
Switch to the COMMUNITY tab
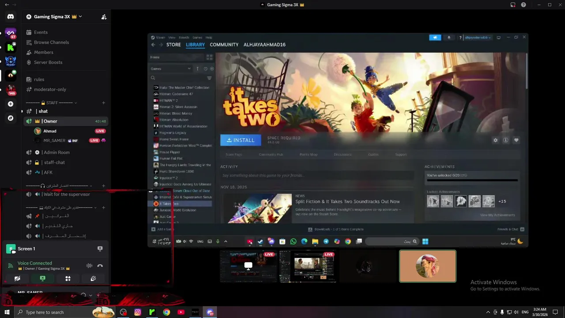[224, 45]
